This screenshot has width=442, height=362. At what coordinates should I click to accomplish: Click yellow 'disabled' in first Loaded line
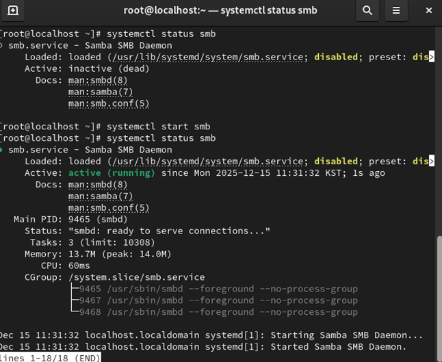(x=336, y=57)
